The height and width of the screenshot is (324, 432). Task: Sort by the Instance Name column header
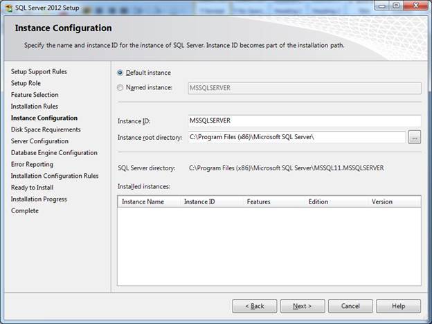point(150,201)
